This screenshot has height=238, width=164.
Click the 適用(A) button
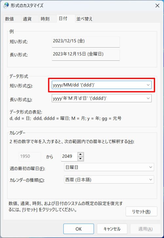click(145, 229)
